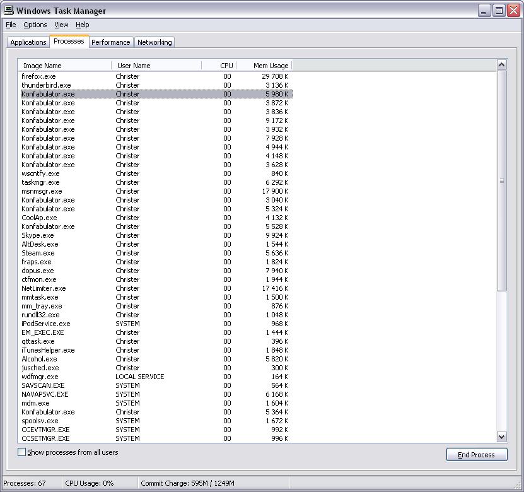Click Processes: 67 in status bar
The image size is (524, 492).
25,483
